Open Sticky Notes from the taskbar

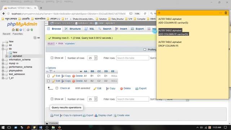point(35,127)
